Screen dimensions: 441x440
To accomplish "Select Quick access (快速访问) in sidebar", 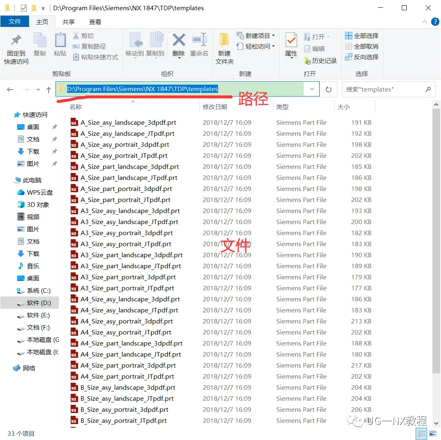I will [31, 115].
